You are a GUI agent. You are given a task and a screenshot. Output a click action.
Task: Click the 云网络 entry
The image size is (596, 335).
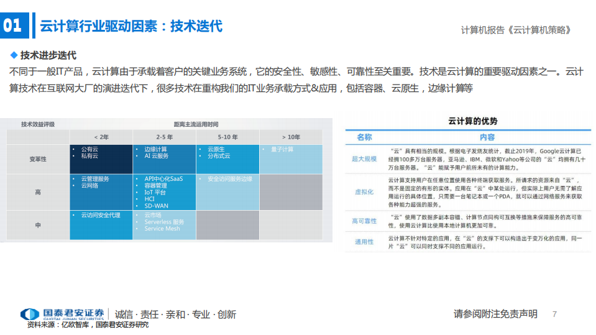point(89,186)
